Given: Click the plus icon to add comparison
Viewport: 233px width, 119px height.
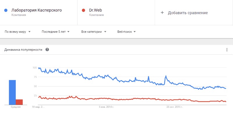Looking at the screenshot, I should pos(162,13).
